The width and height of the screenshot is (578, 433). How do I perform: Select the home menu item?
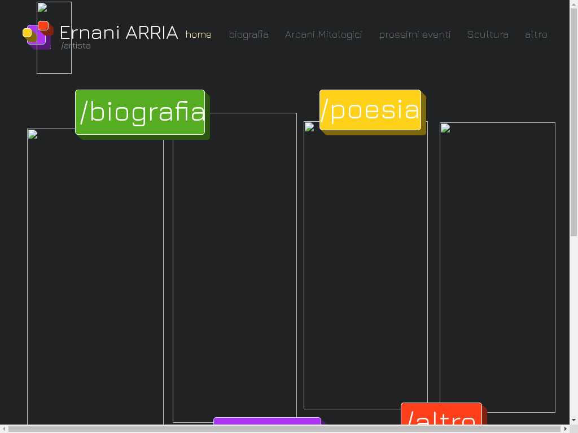click(x=199, y=34)
